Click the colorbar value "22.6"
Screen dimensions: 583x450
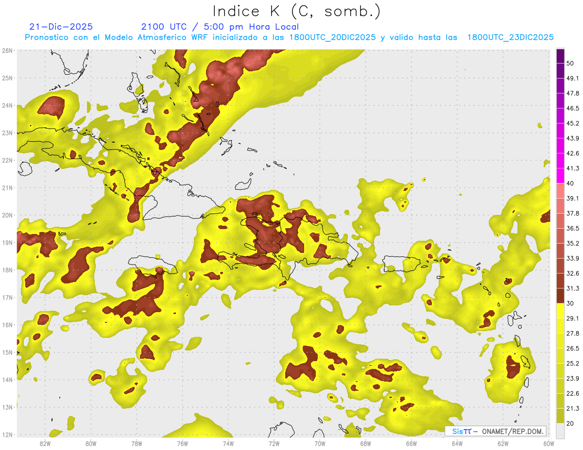(573, 393)
